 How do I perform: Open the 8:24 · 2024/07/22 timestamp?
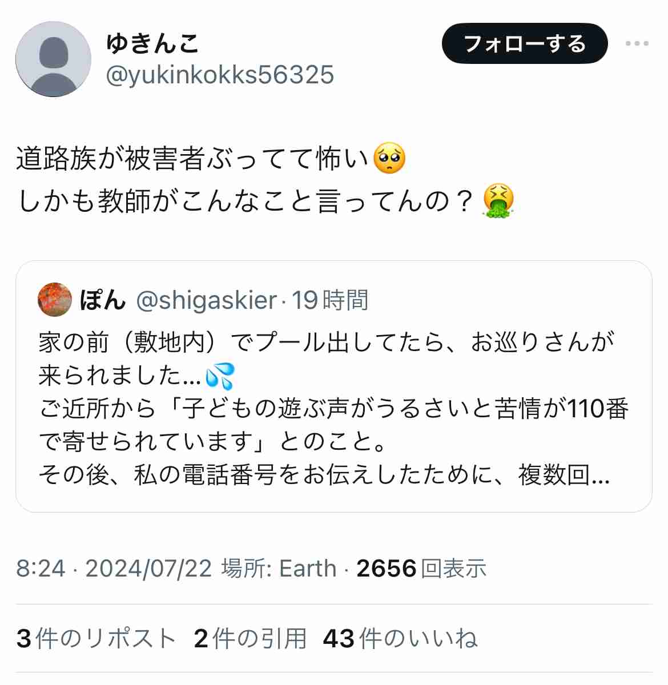[114, 569]
